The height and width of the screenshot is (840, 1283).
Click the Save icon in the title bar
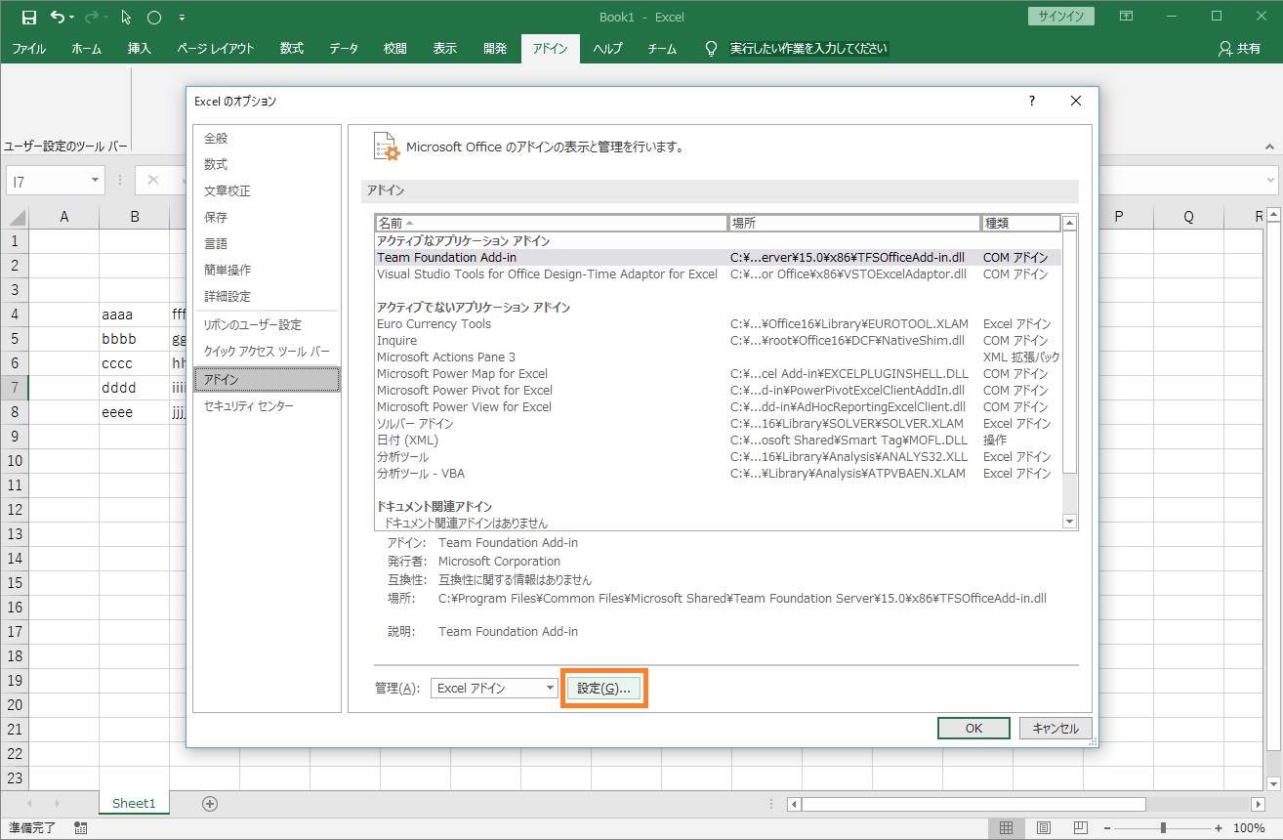point(28,17)
